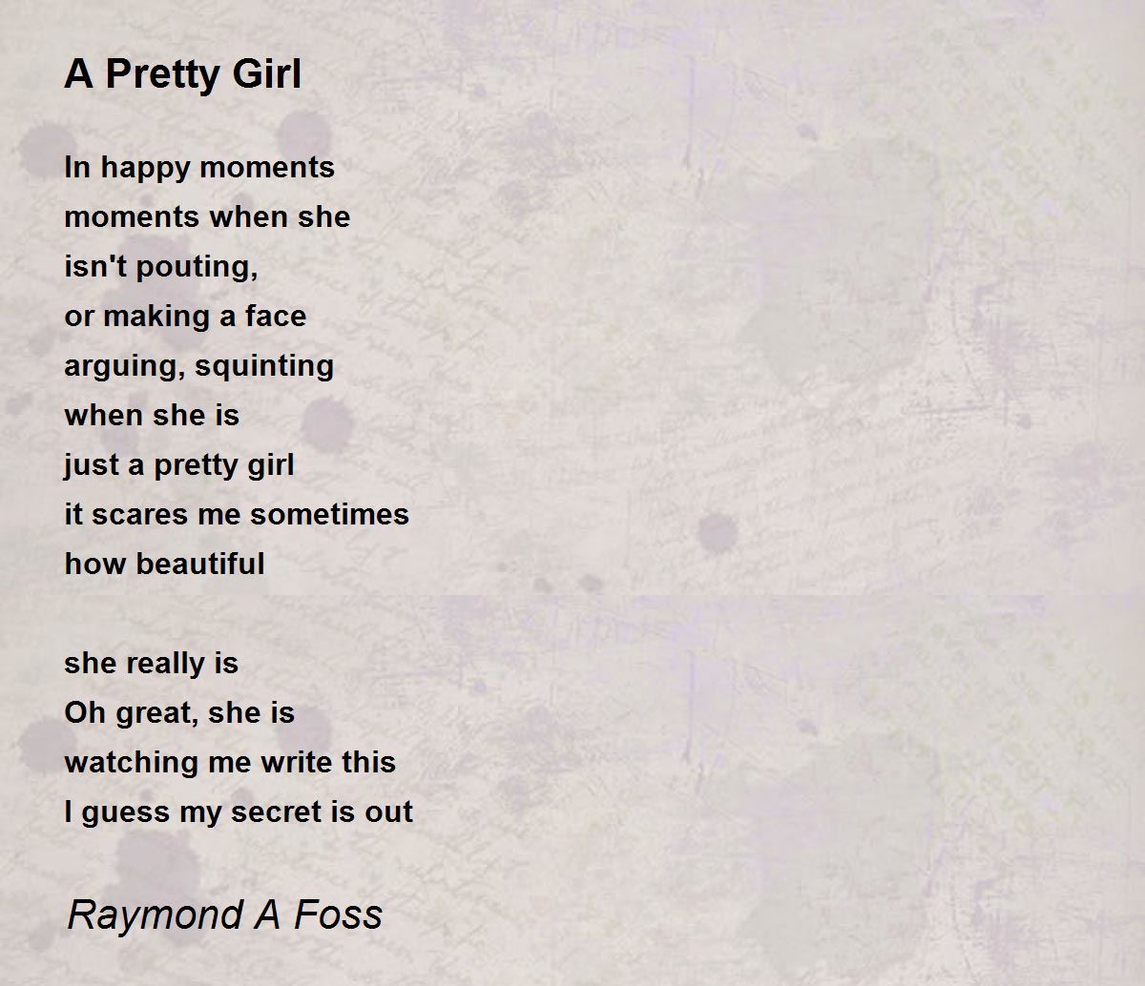1145x986 pixels.
Task: Click the author name Raymond A Foss
Action: (225, 914)
